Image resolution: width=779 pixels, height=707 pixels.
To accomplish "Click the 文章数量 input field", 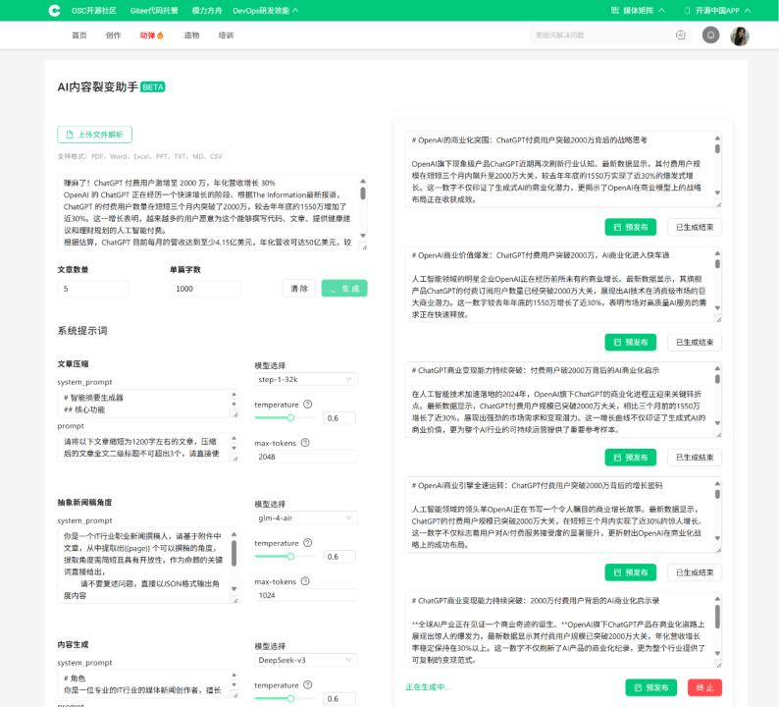I will [x=93, y=289].
